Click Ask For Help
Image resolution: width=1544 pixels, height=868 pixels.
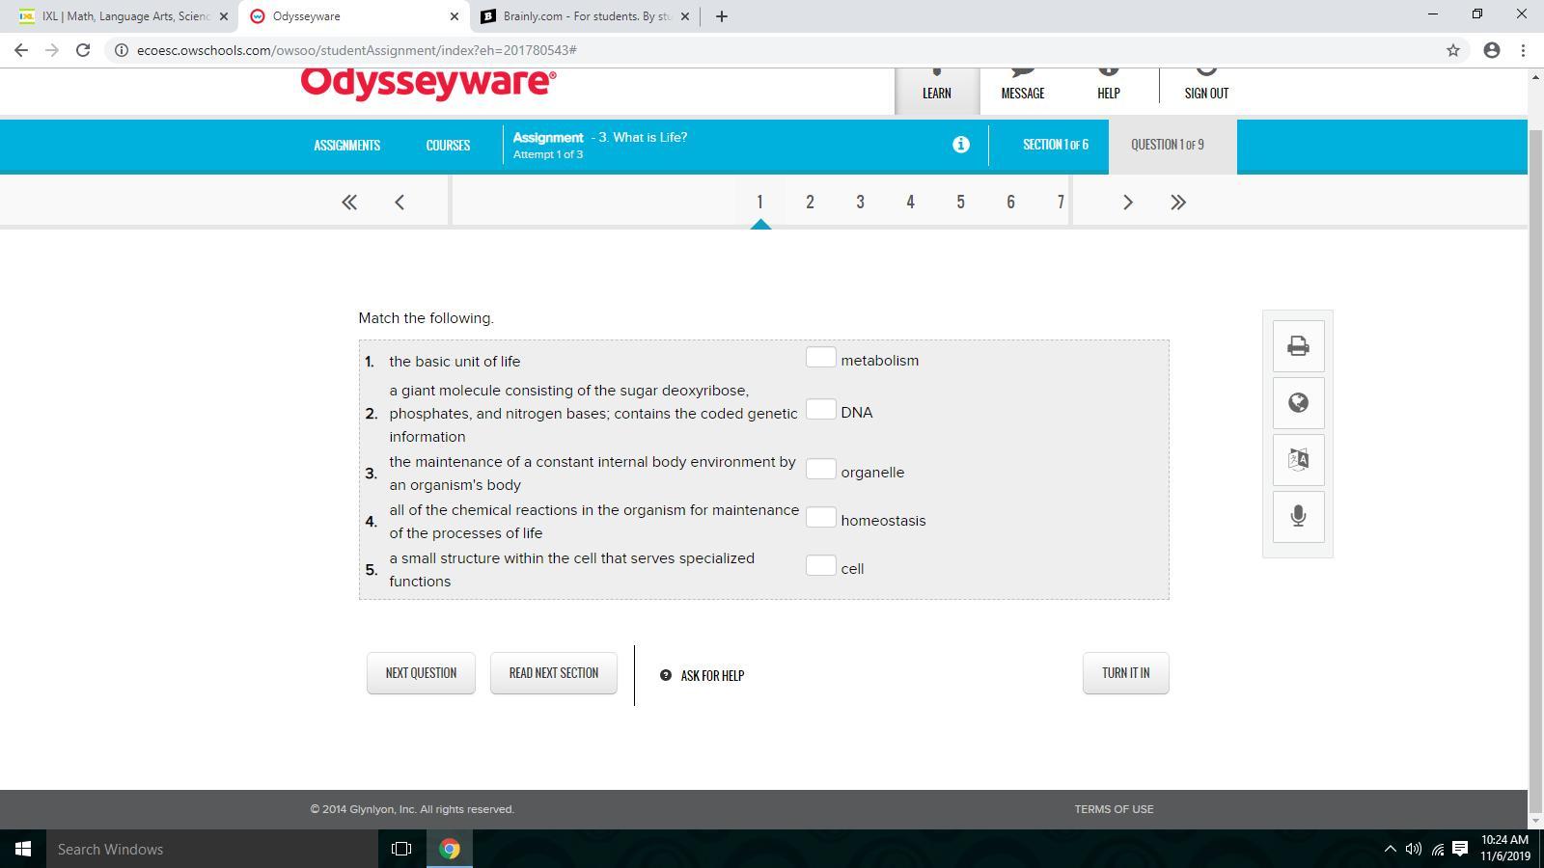703,675
